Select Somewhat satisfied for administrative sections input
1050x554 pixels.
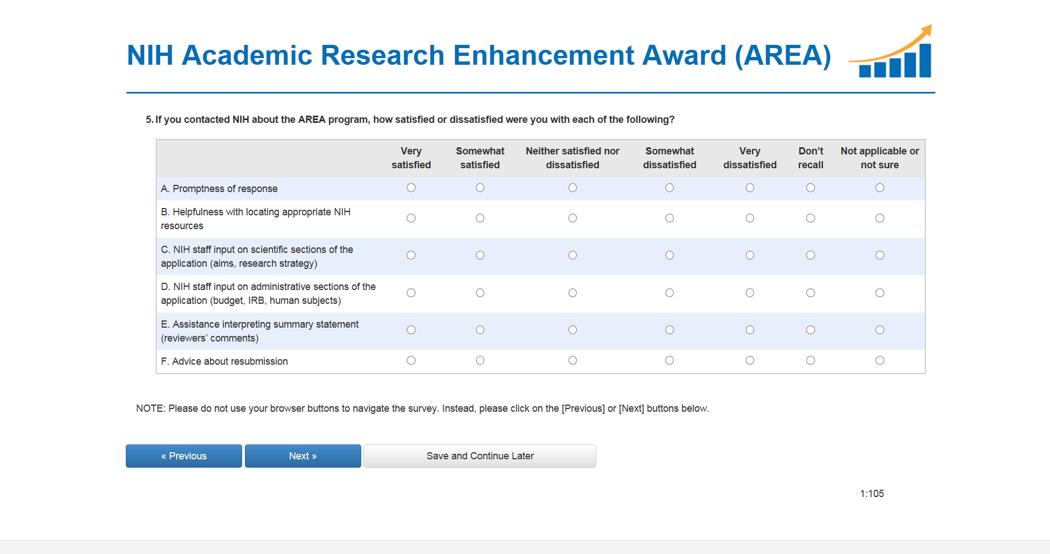(x=480, y=293)
